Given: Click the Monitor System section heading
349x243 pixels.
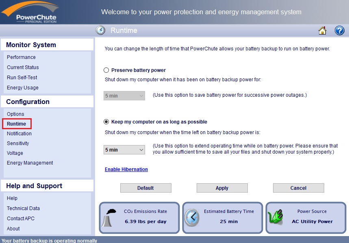Looking at the screenshot, I should 31,45.
